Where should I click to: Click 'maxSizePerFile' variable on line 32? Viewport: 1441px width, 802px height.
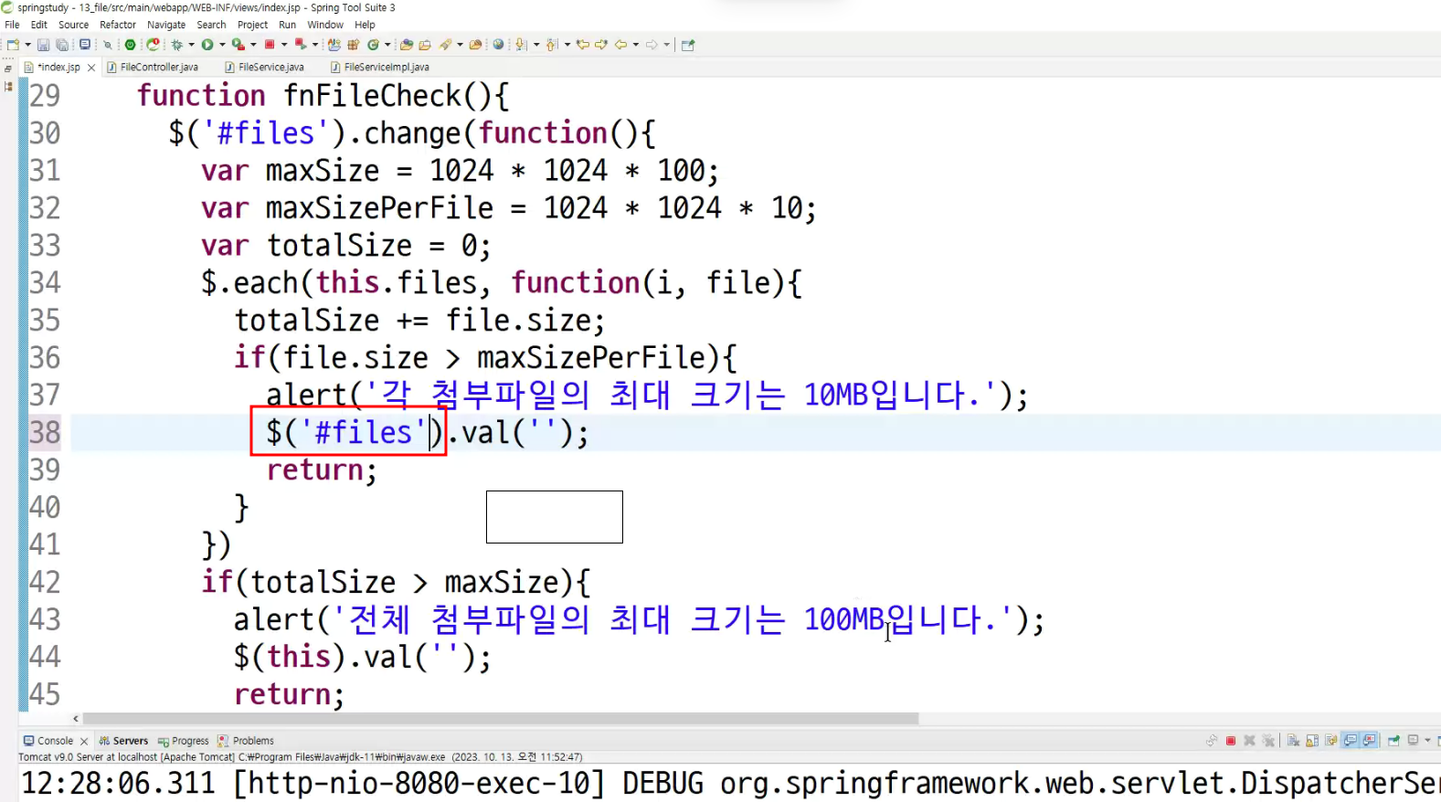[379, 207]
